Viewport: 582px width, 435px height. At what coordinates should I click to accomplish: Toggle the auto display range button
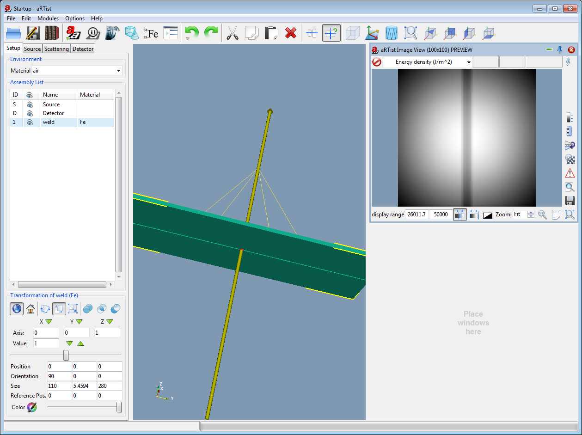coord(460,214)
